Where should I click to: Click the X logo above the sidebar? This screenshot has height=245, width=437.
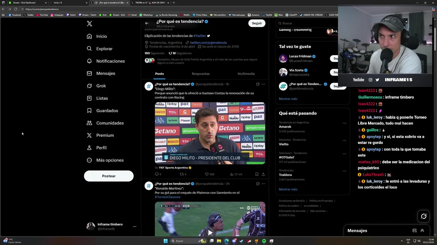[x=89, y=23]
